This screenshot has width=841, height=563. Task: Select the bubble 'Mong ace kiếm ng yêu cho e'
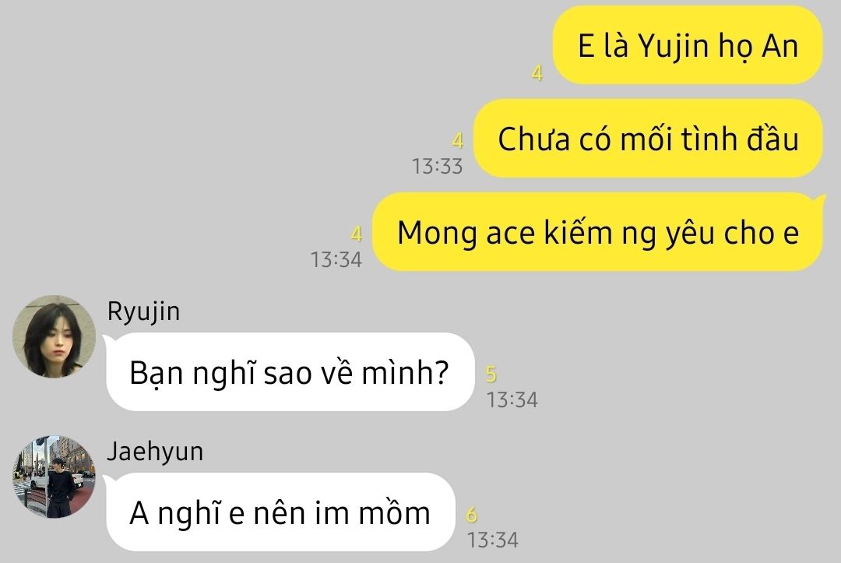(x=598, y=232)
